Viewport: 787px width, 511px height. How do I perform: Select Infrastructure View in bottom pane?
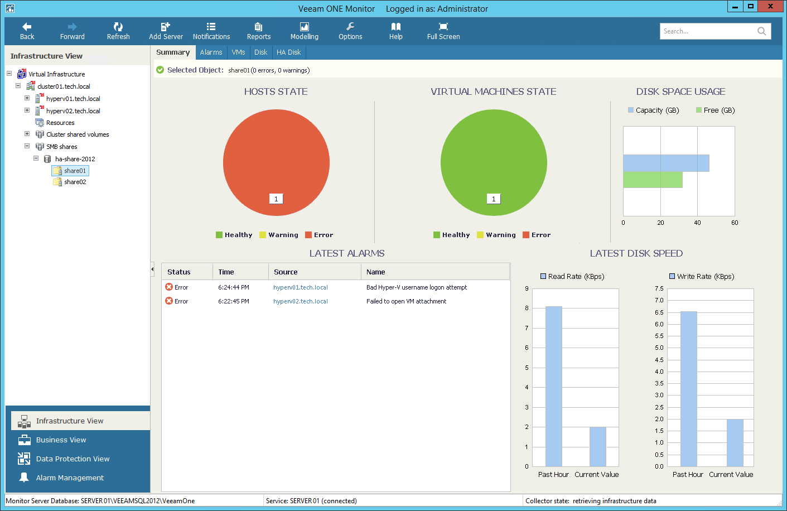pos(80,421)
